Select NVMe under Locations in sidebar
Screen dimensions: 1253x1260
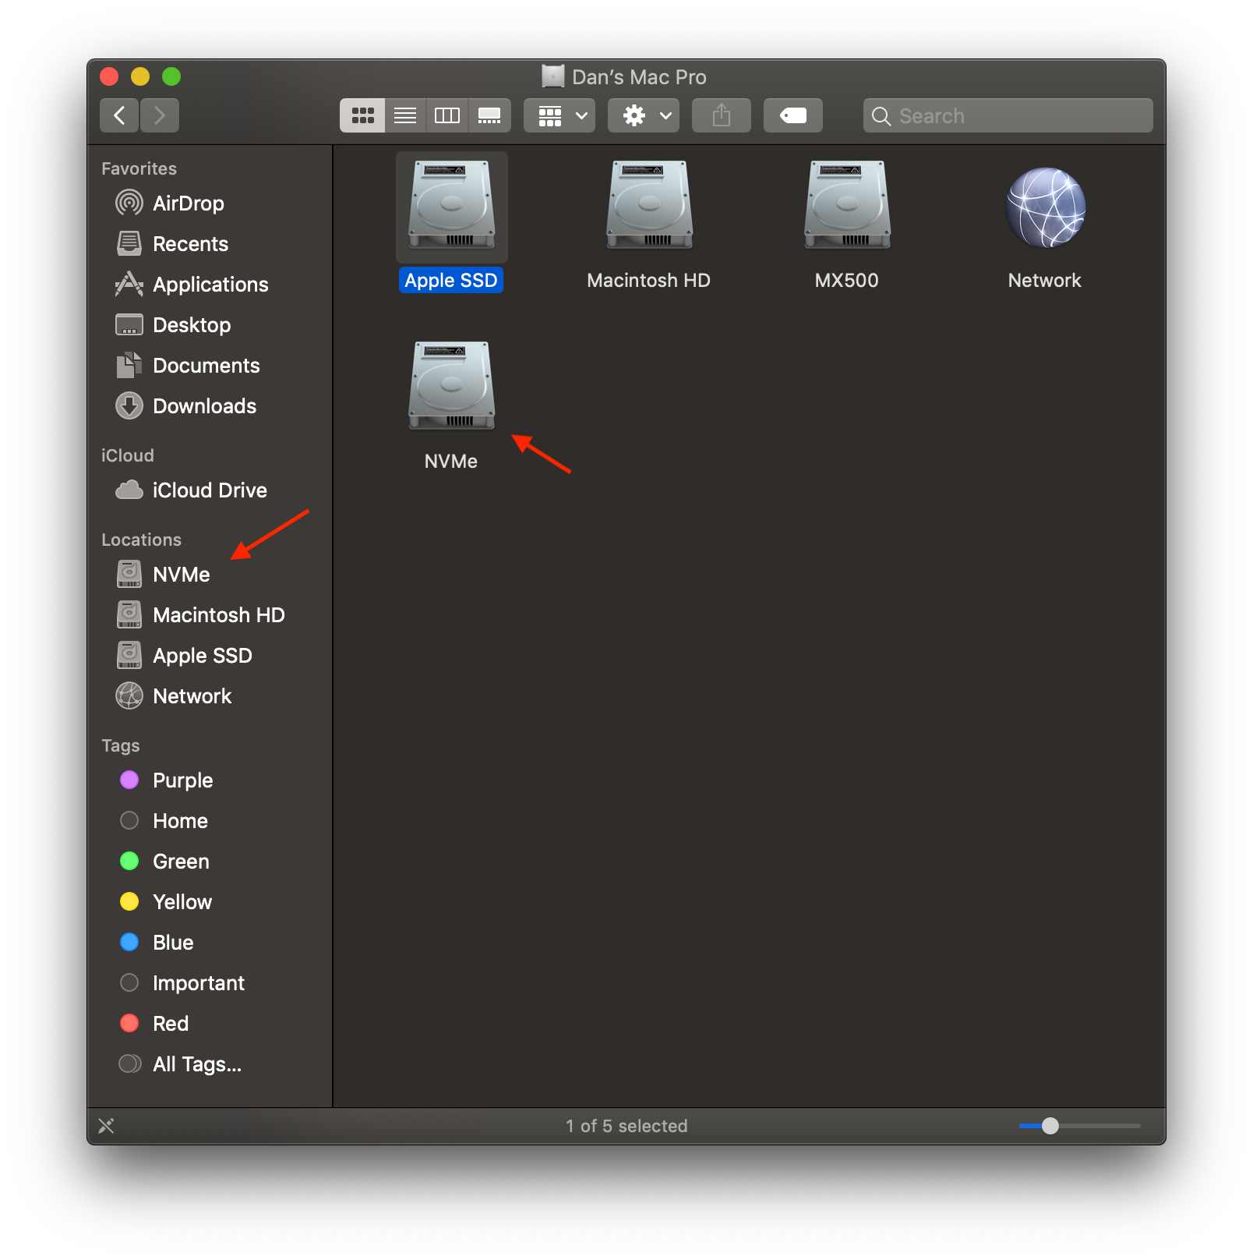point(210,575)
